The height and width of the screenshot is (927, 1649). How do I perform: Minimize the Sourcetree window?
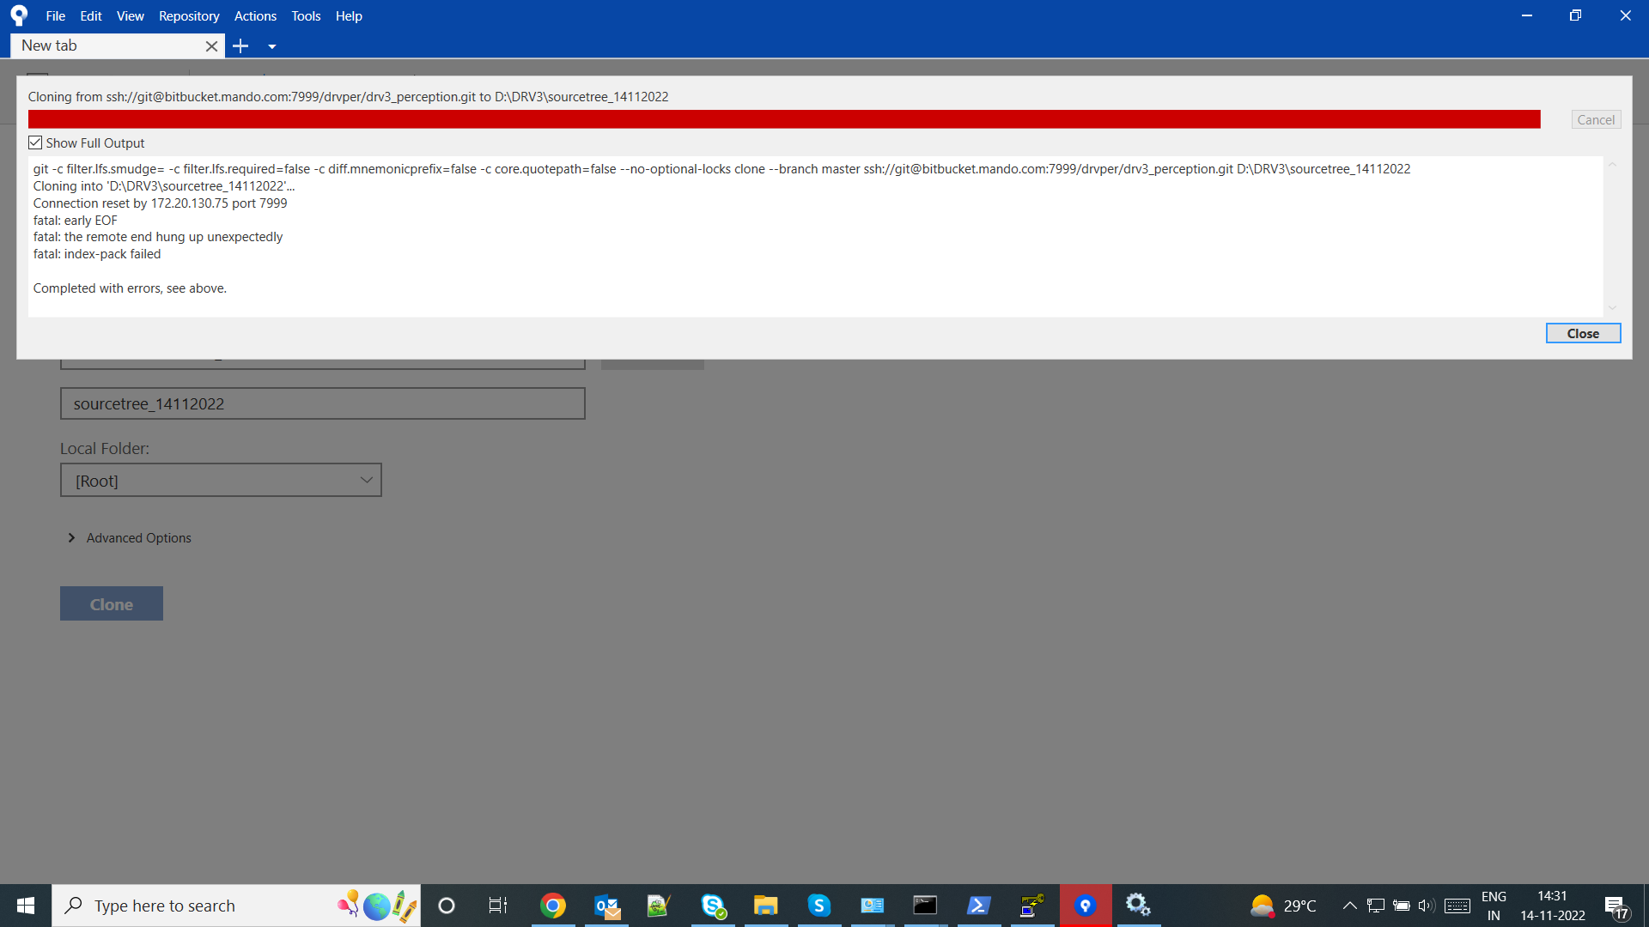(1527, 15)
